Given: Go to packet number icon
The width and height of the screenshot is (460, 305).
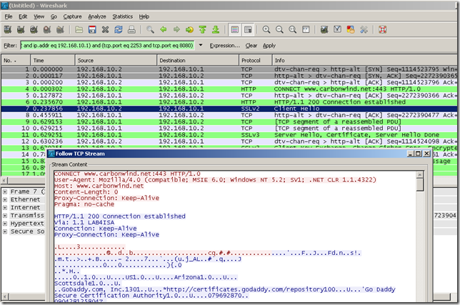Looking at the screenshot, I should (x=189, y=29).
